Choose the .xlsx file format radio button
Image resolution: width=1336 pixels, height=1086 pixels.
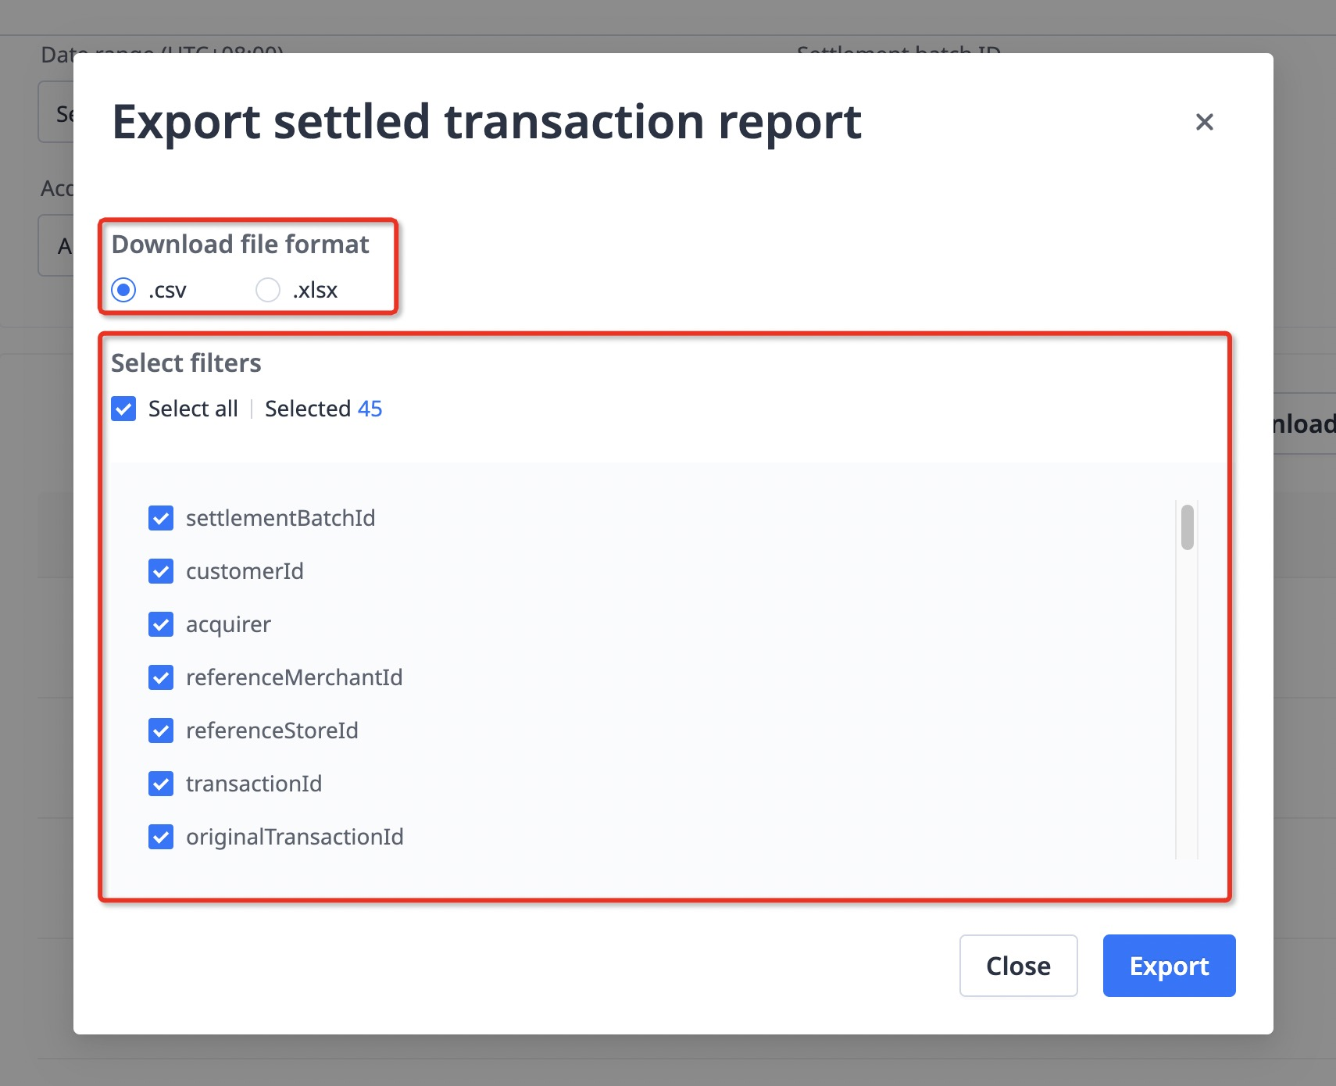click(268, 290)
